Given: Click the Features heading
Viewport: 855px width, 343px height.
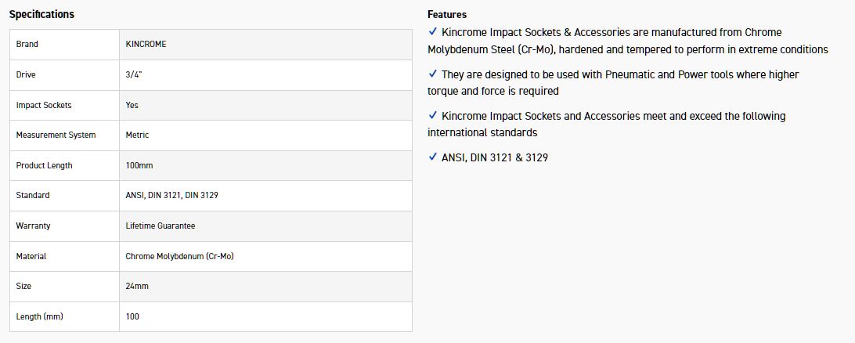Looking at the screenshot, I should tap(447, 14).
